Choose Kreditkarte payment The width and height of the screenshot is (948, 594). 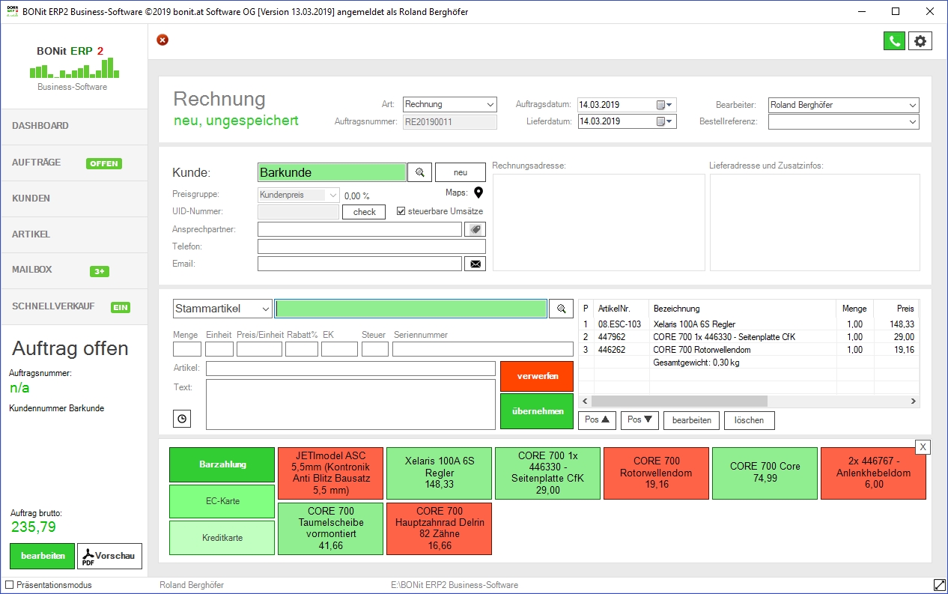pyautogui.click(x=222, y=538)
